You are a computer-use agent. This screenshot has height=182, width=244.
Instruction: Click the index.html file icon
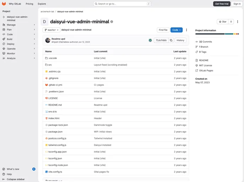tap(46, 118)
